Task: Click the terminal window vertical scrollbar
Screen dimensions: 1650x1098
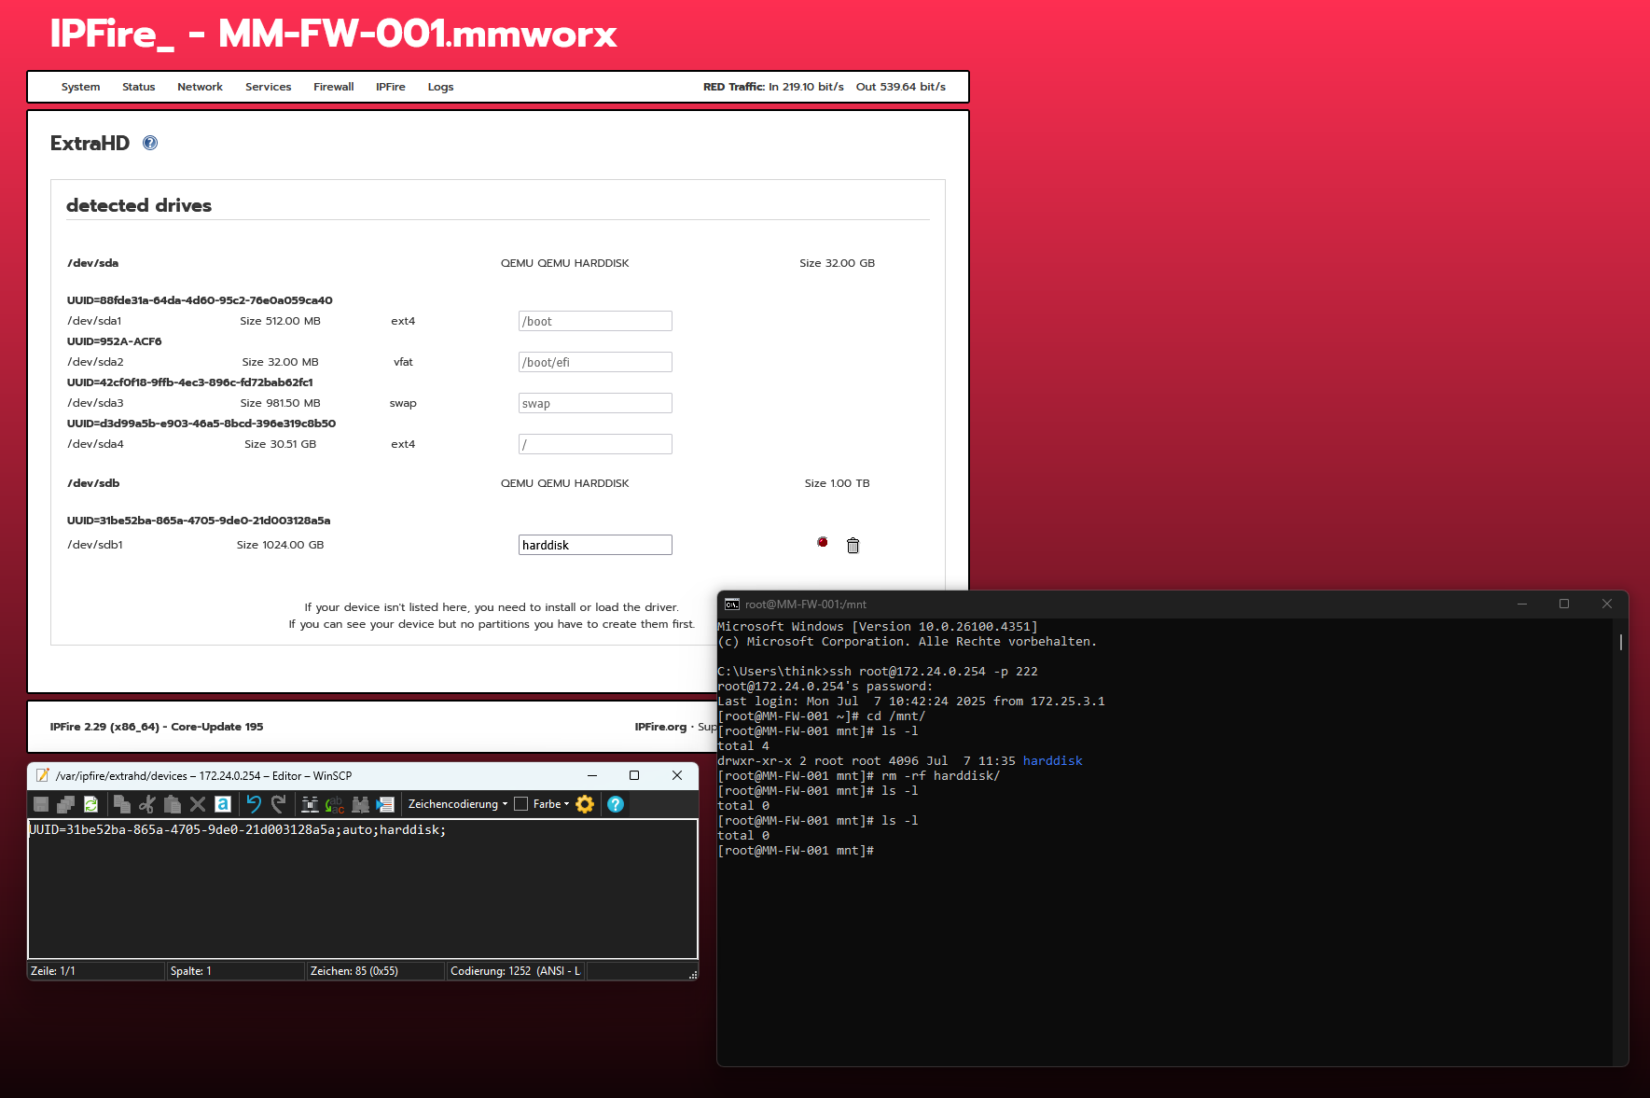Action: pyautogui.click(x=1621, y=840)
